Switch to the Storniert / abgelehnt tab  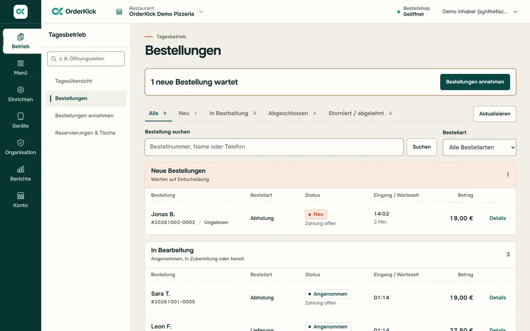360,114
